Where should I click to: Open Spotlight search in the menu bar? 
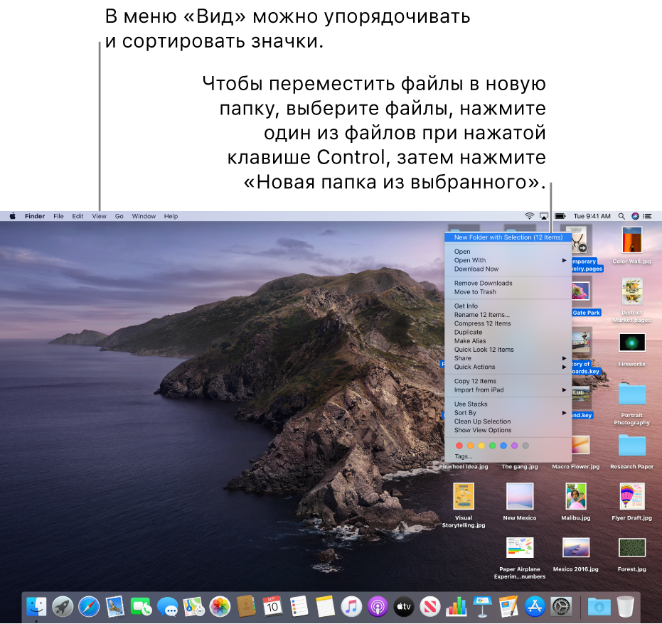pos(621,216)
